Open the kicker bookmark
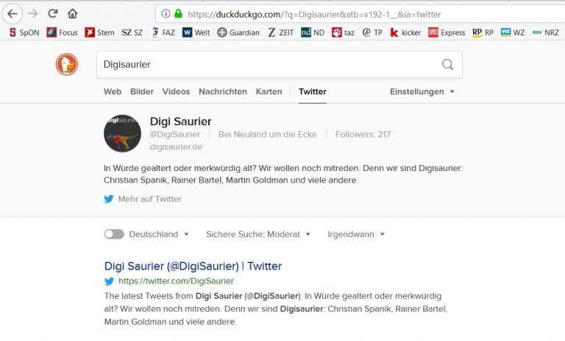The width and height of the screenshot is (565, 341). [x=405, y=32]
